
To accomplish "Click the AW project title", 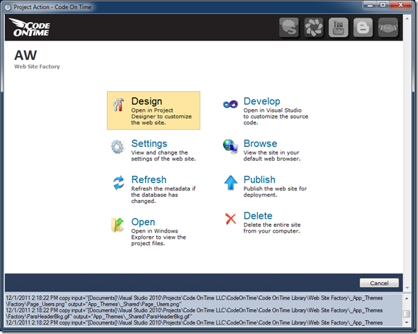I will pyautogui.click(x=26, y=55).
